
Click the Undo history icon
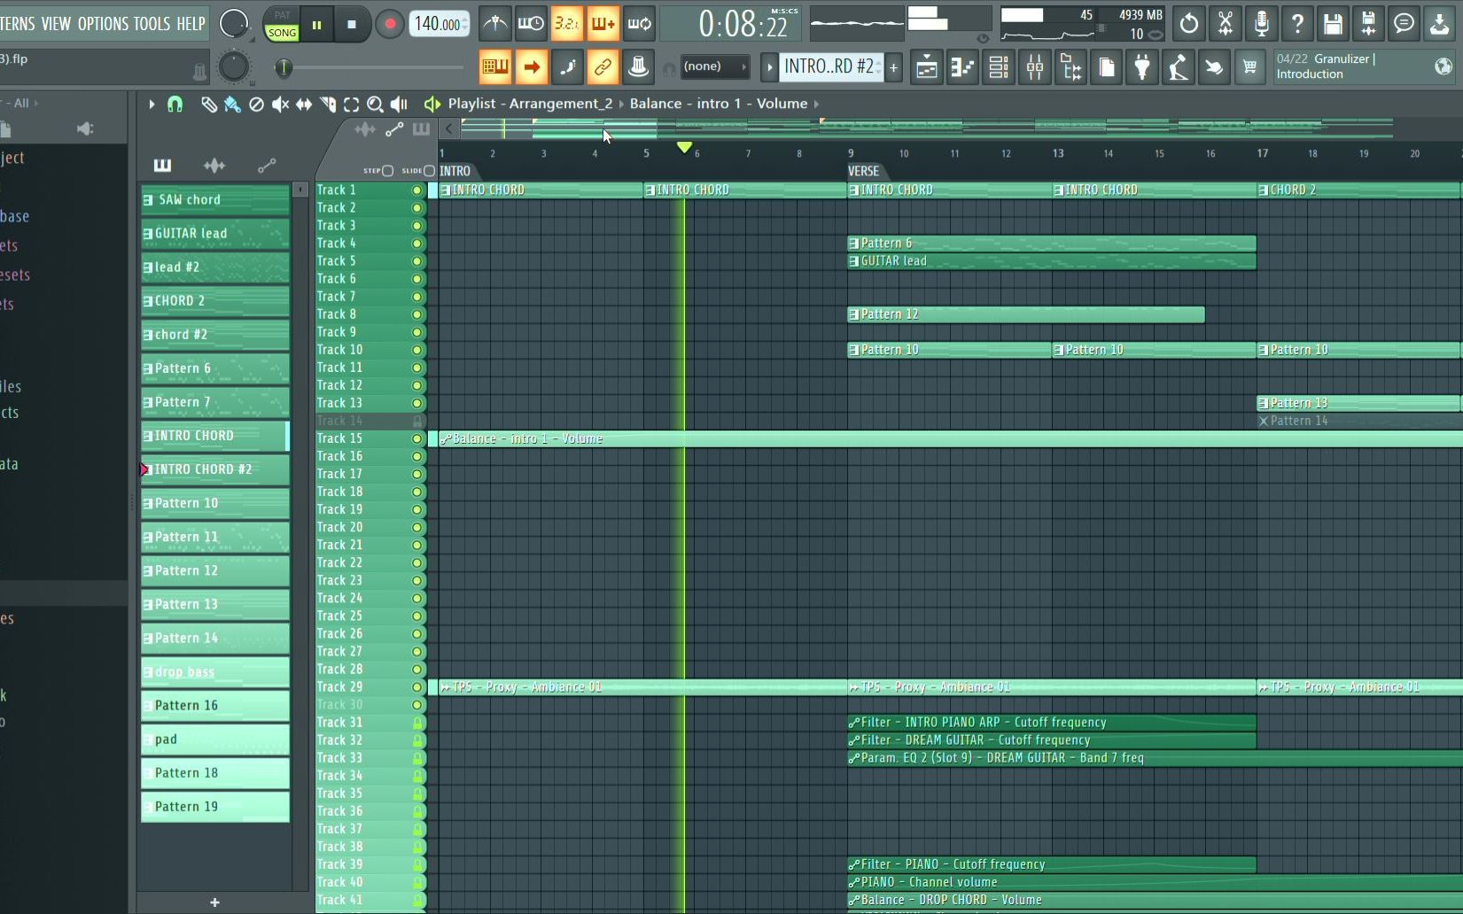coord(1189,24)
